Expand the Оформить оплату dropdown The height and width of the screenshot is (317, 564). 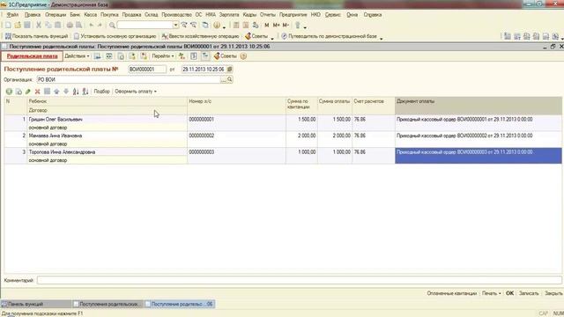coord(136,92)
